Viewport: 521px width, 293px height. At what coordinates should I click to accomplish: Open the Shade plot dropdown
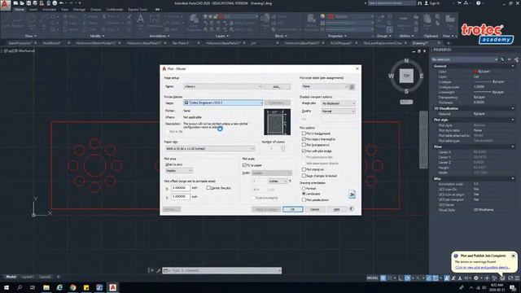[339, 103]
